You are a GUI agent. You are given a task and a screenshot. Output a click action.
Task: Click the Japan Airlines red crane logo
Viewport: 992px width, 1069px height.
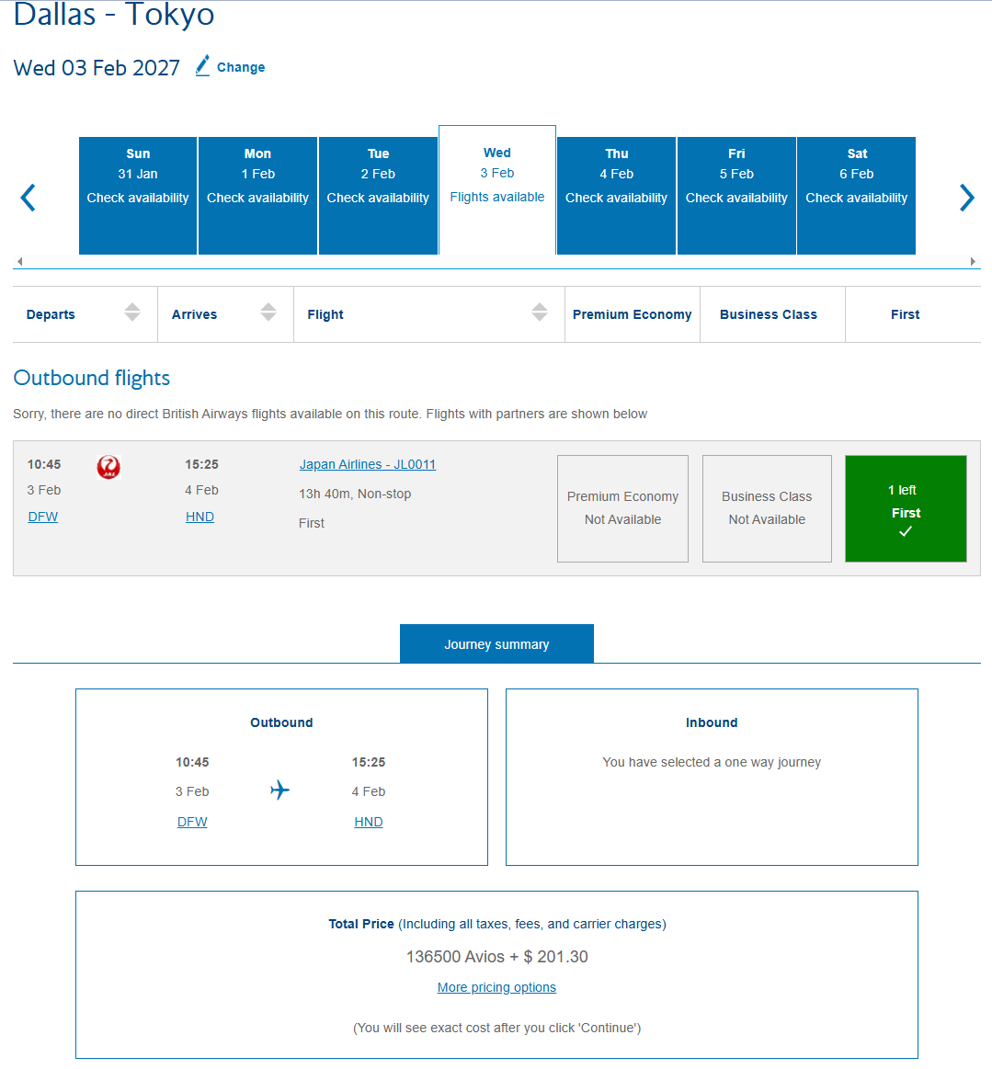click(x=108, y=467)
